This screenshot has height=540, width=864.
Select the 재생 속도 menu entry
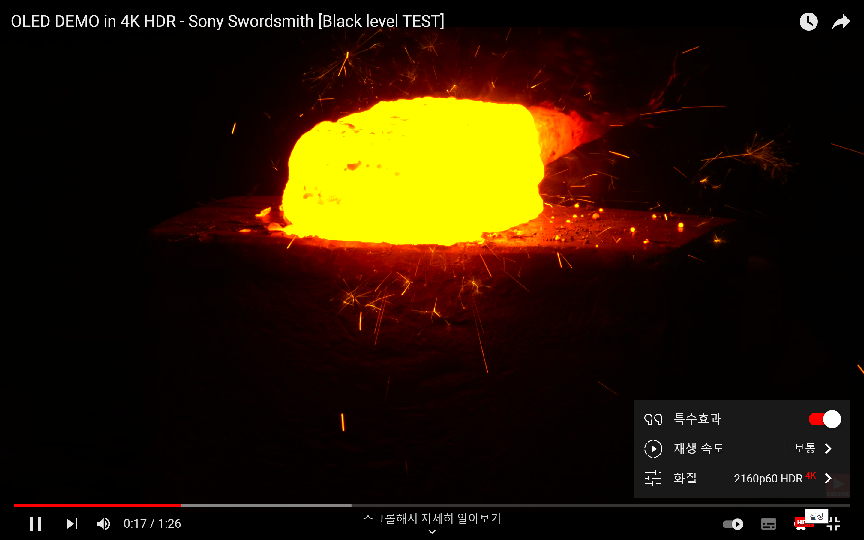[699, 448]
